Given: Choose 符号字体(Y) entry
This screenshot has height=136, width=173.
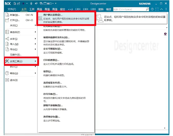Looking at the screenshot, I should (x=66, y=98).
